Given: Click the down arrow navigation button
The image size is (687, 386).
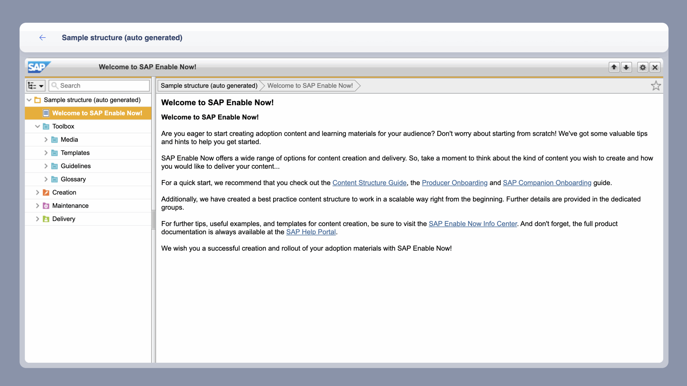Looking at the screenshot, I should (626, 67).
